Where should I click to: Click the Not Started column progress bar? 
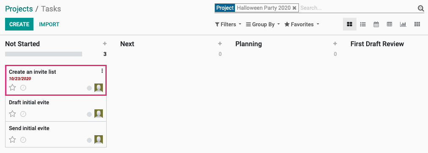point(44,54)
